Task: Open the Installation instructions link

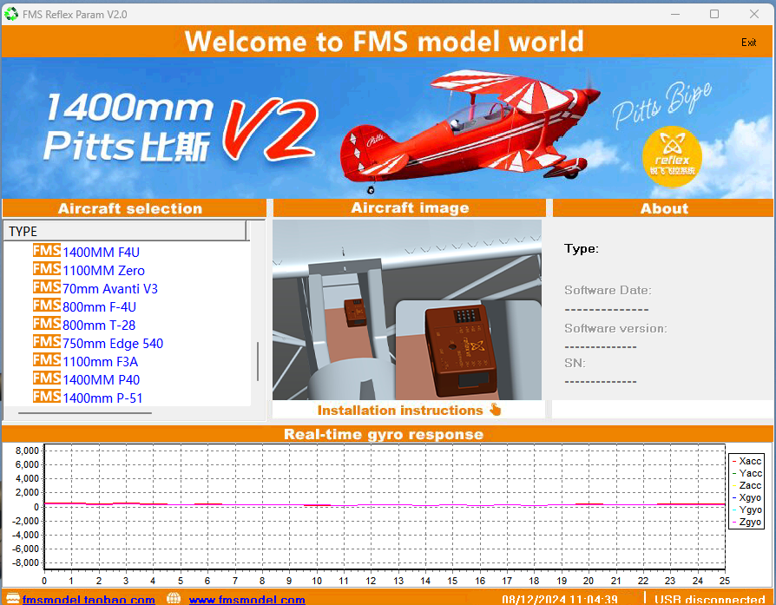Action: [x=399, y=410]
